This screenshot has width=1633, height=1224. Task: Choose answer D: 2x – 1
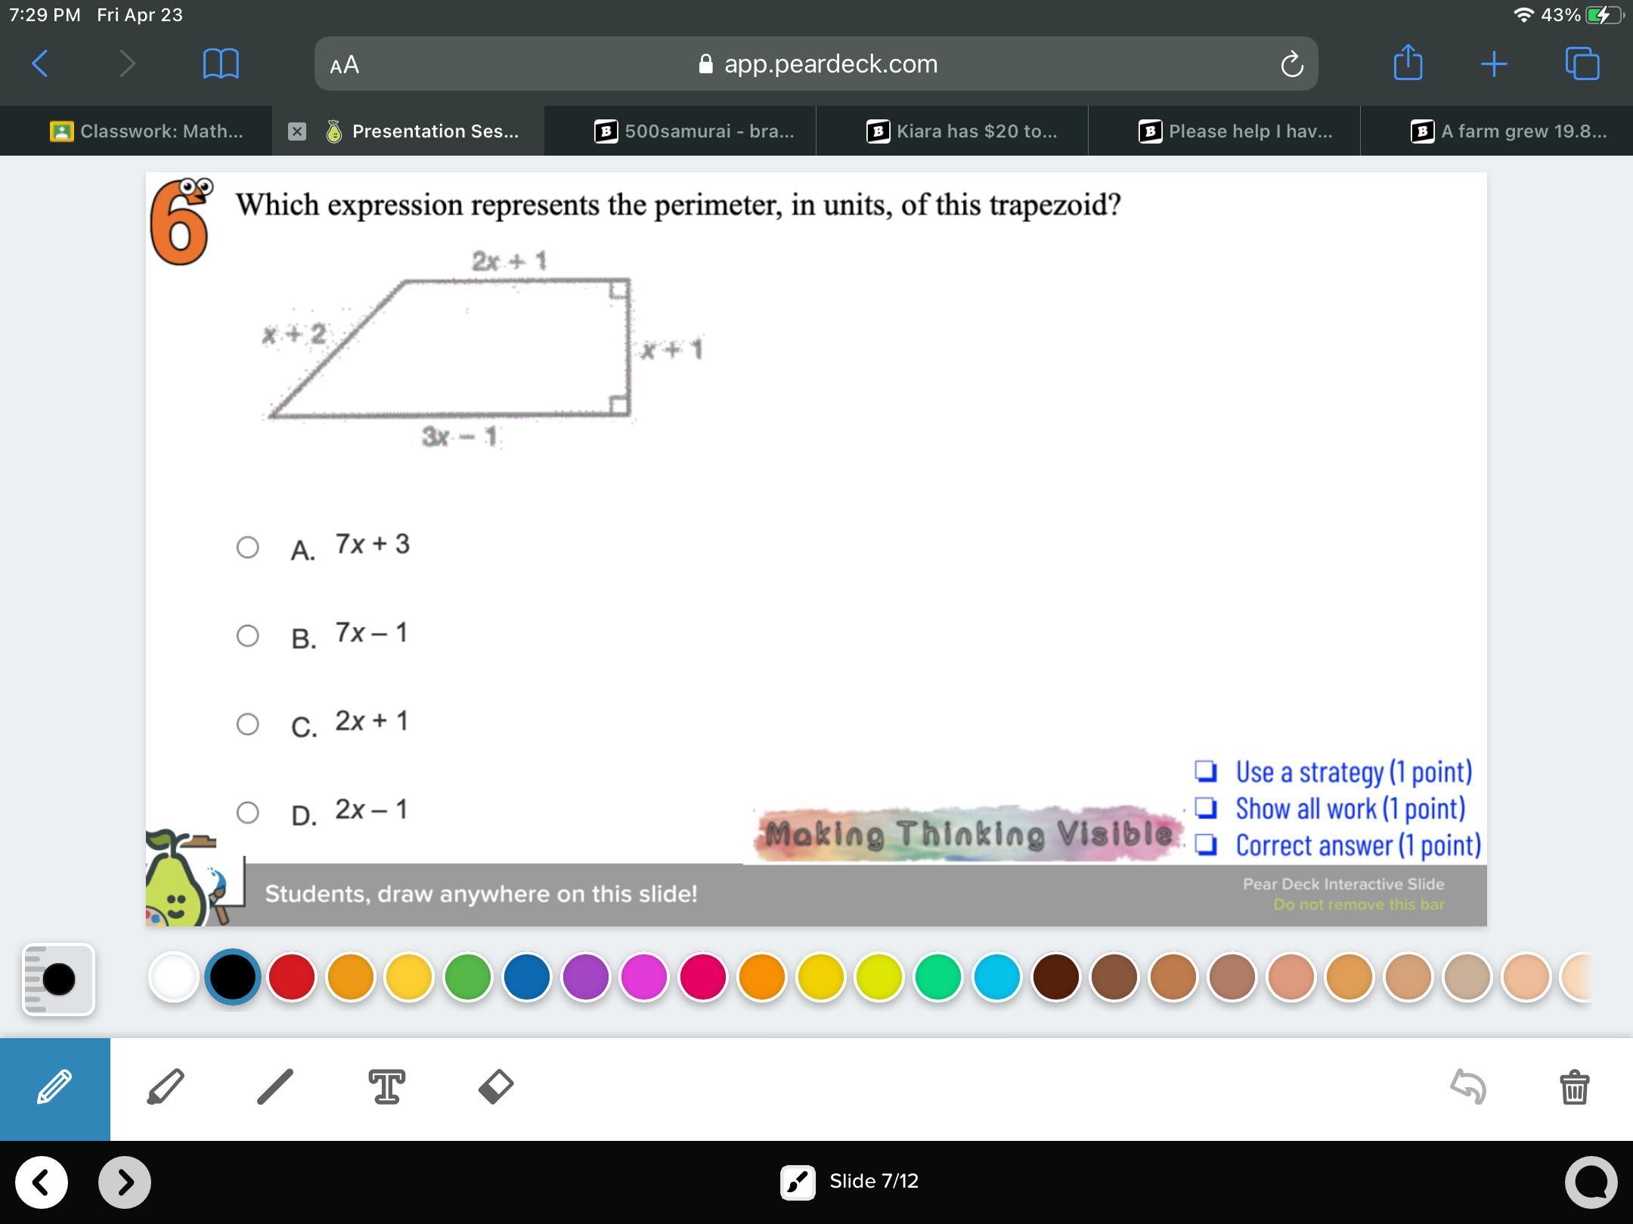(x=248, y=812)
